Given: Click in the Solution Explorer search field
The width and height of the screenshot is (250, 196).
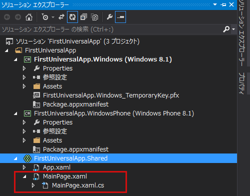Looking at the screenshot, I should coord(111,29).
